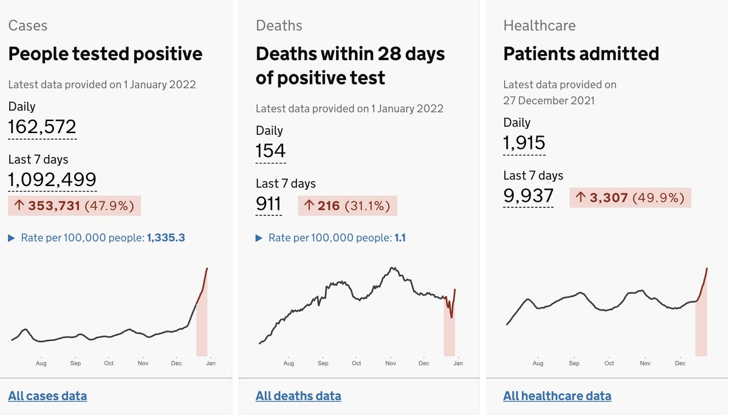Image resolution: width=729 pixels, height=417 pixels.
Task: Click last 7 days deaths 911
Action: coord(269,204)
